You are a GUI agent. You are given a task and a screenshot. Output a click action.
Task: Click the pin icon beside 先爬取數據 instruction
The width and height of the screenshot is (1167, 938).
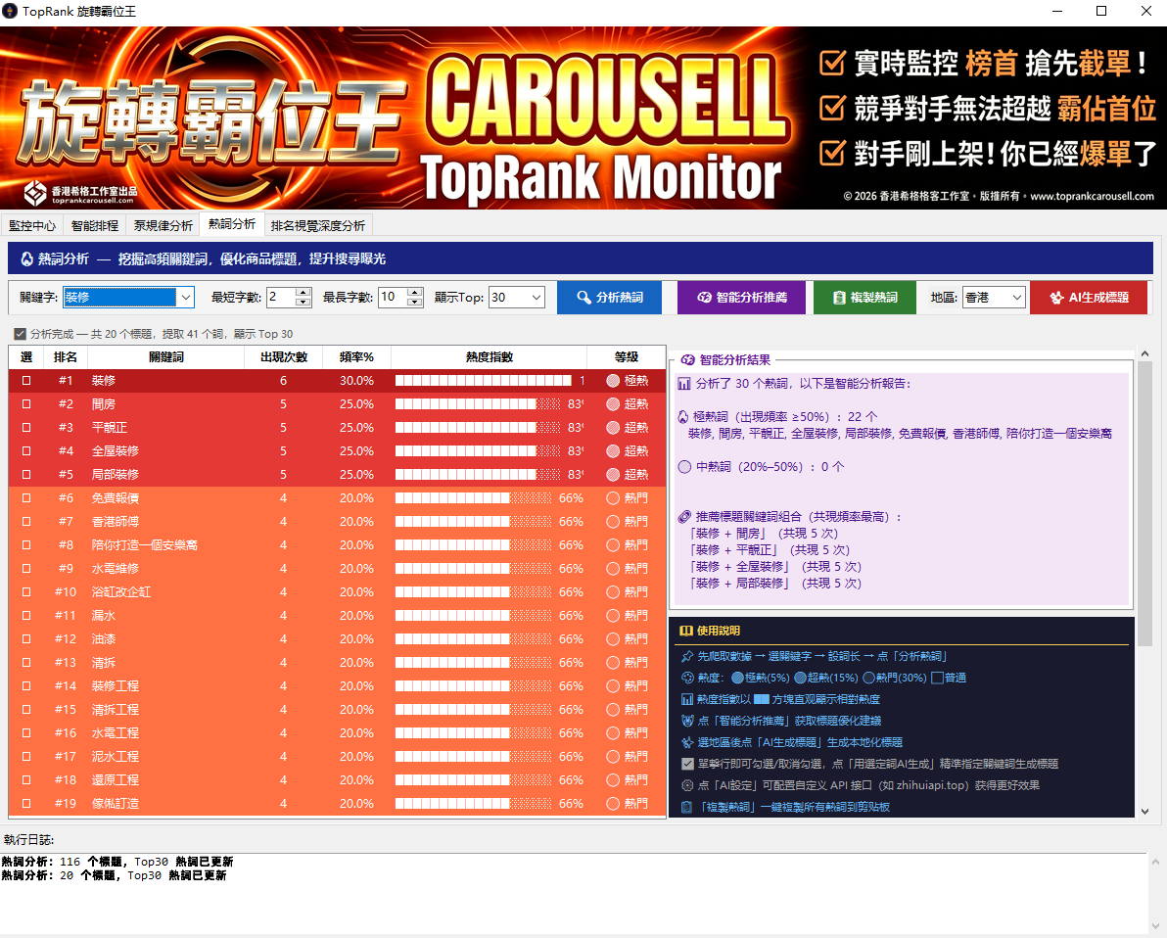coord(687,657)
